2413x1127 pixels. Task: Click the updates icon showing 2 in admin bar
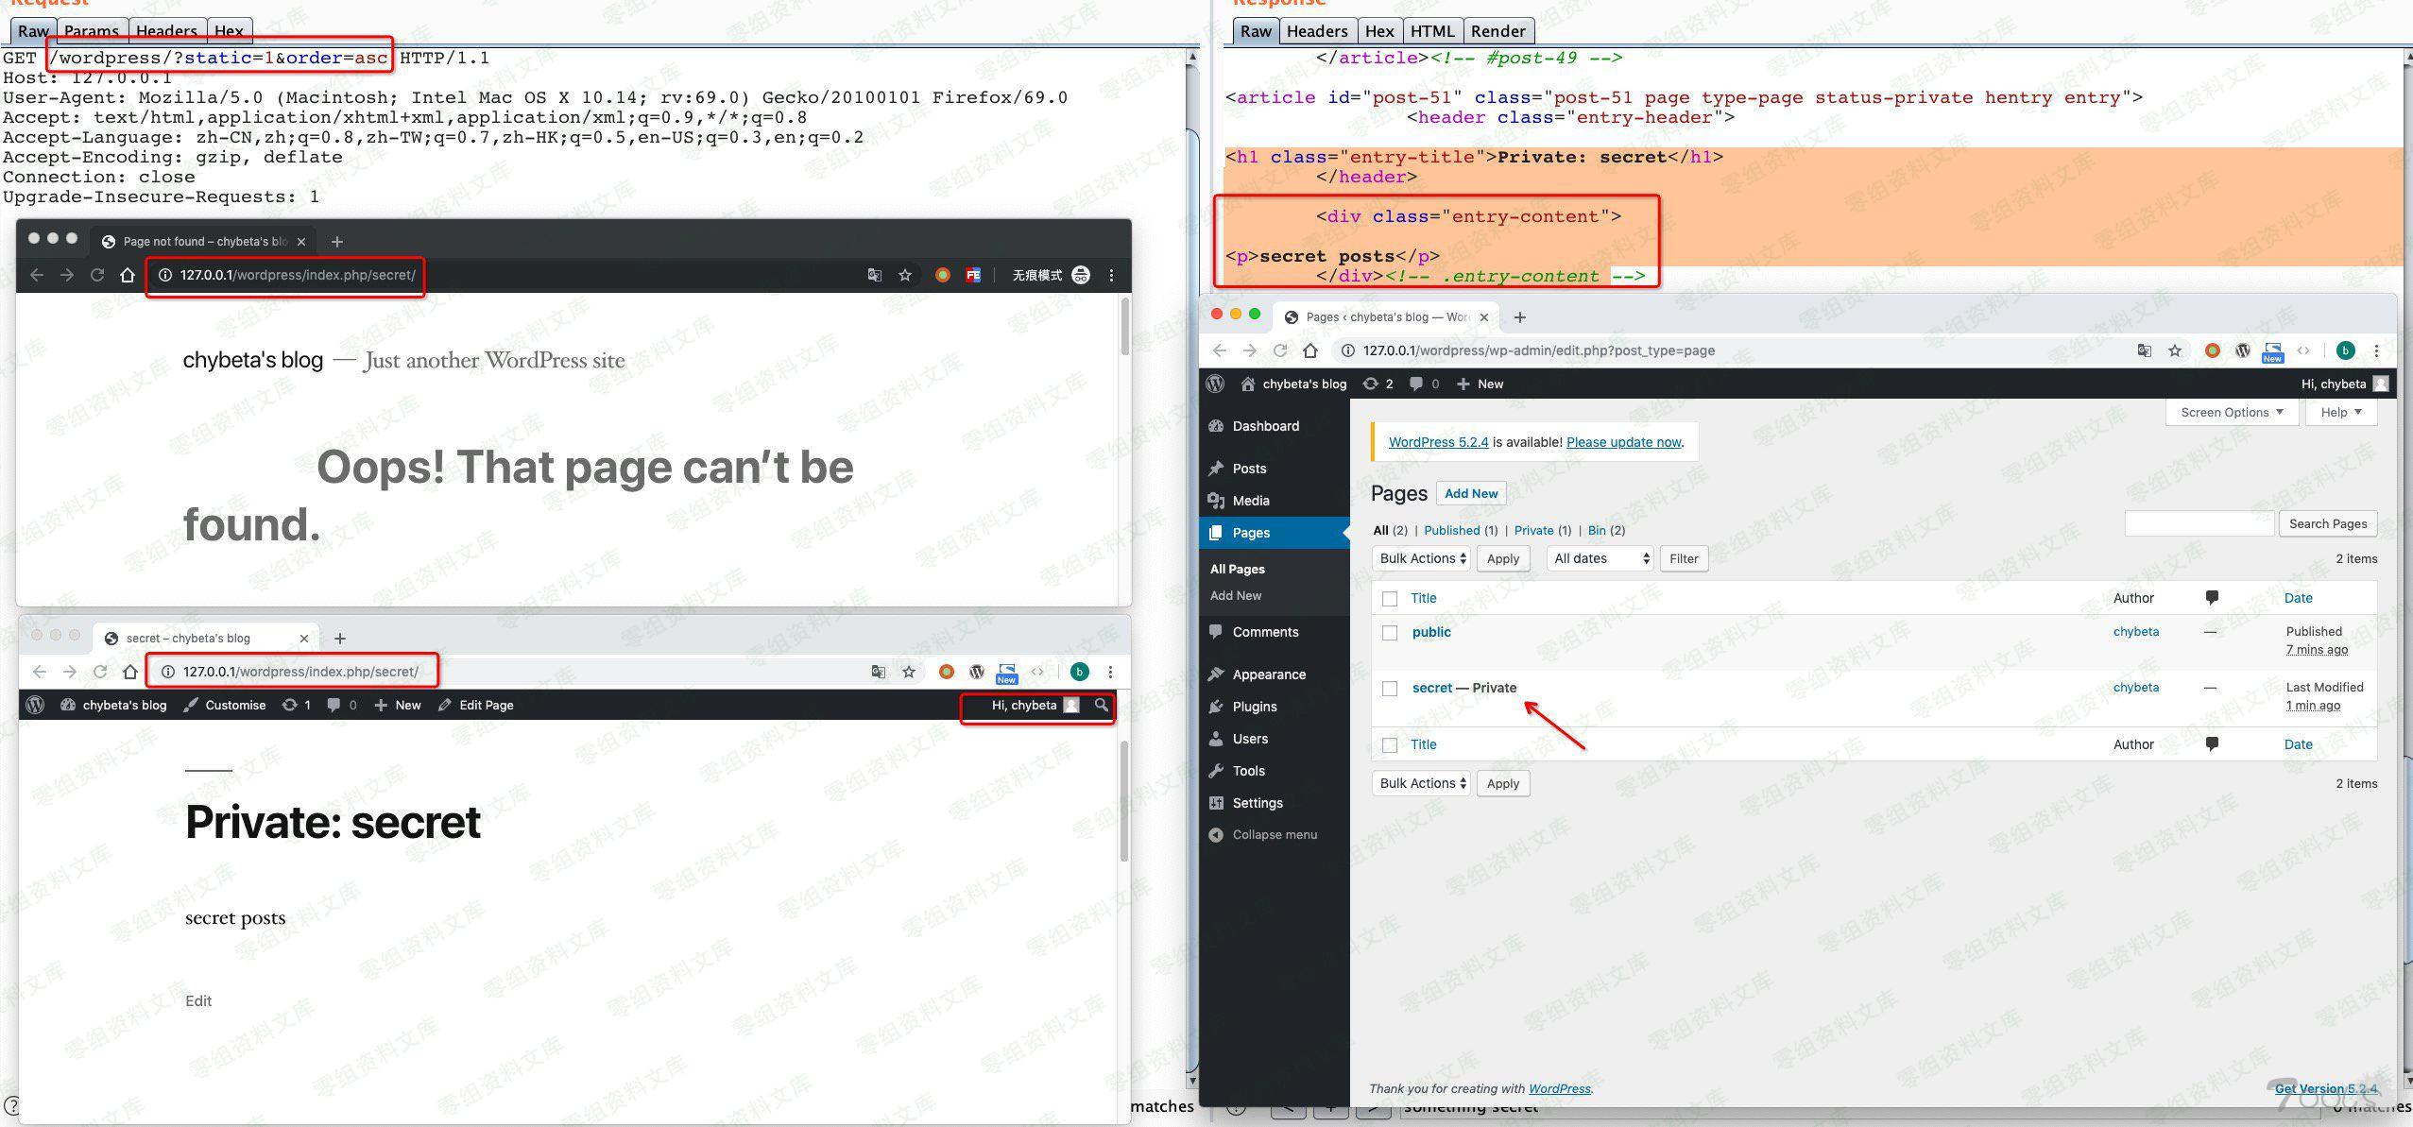click(1378, 384)
